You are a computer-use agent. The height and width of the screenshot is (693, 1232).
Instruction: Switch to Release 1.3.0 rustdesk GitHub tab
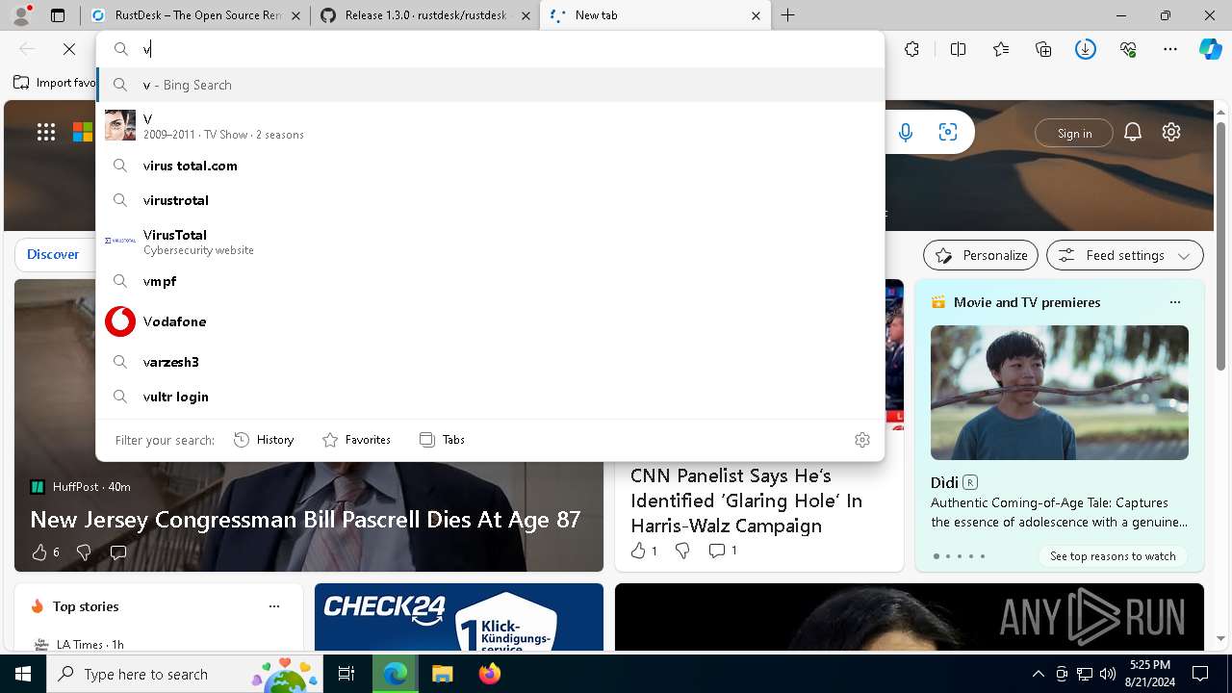point(424,15)
